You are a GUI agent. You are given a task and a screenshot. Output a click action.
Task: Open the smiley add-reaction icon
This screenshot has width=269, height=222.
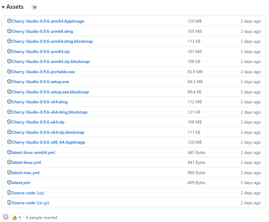pyautogui.click(x=6, y=217)
